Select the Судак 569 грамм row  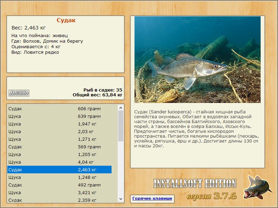coord(59,147)
